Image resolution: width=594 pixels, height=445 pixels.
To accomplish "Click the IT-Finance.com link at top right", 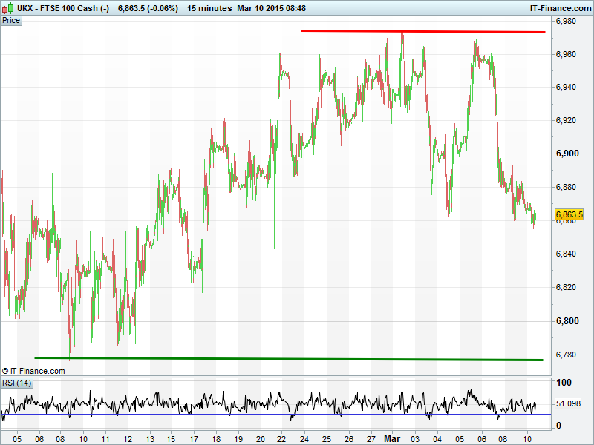I will (559, 8).
